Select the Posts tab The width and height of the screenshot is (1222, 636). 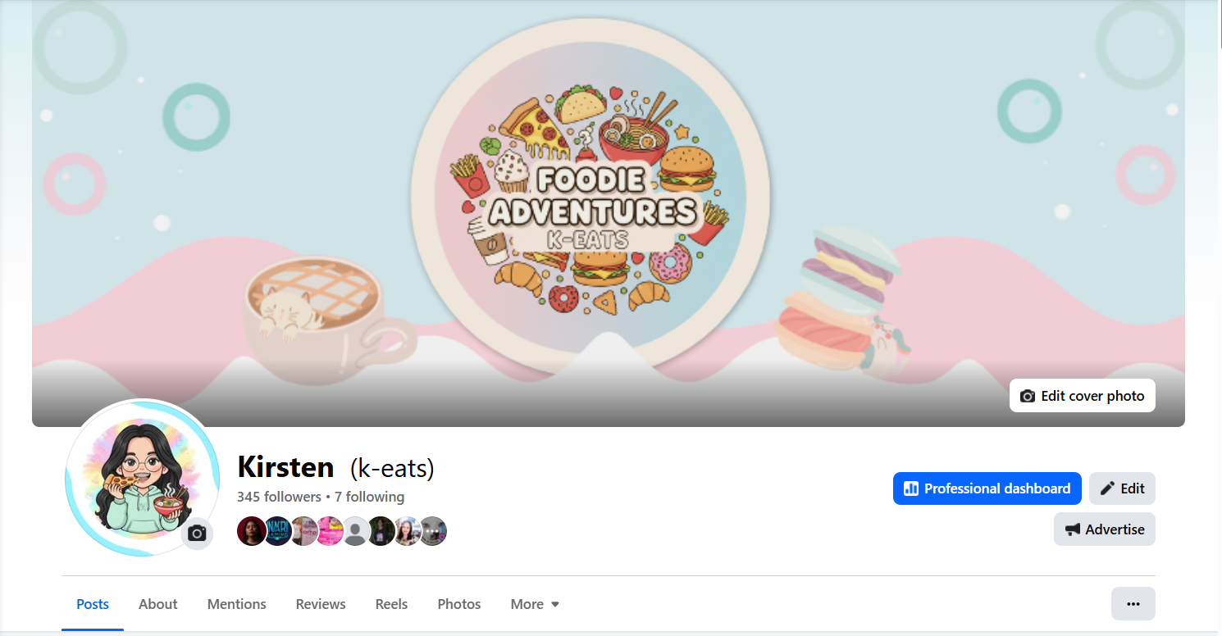[93, 604]
